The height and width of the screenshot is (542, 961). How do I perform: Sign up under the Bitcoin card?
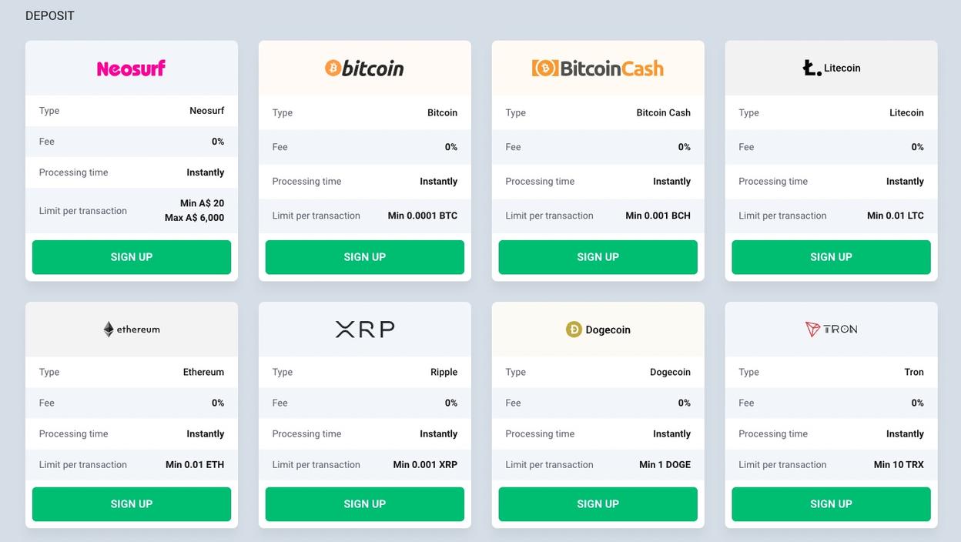(x=365, y=257)
